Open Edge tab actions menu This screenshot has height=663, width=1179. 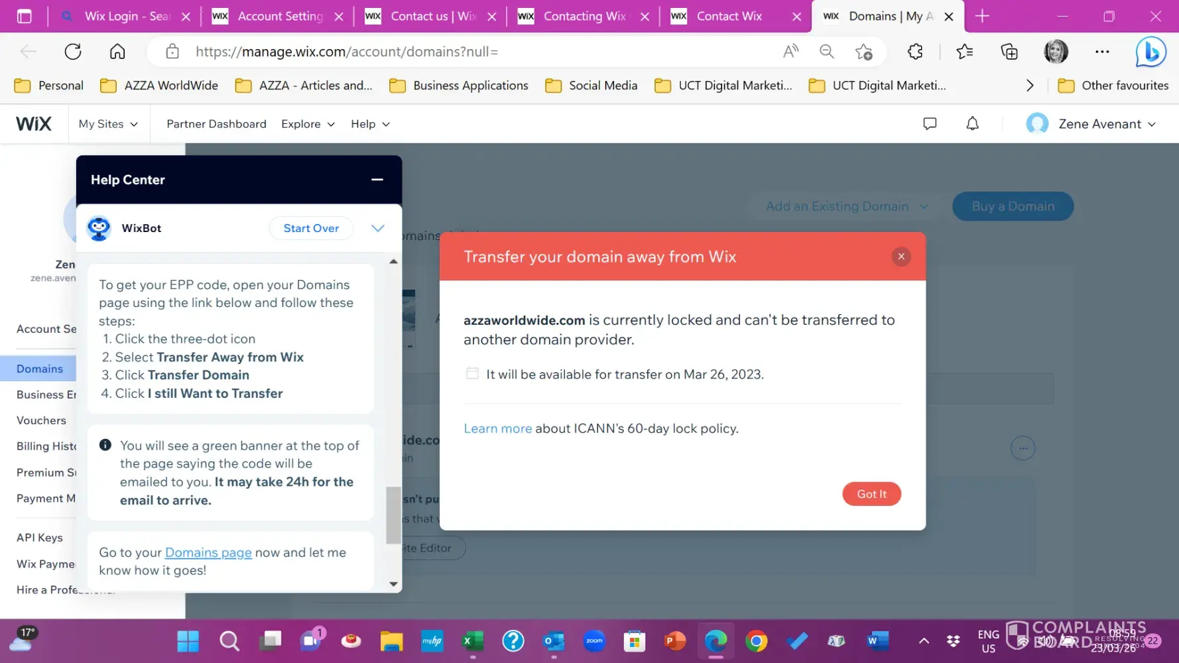[x=25, y=16]
